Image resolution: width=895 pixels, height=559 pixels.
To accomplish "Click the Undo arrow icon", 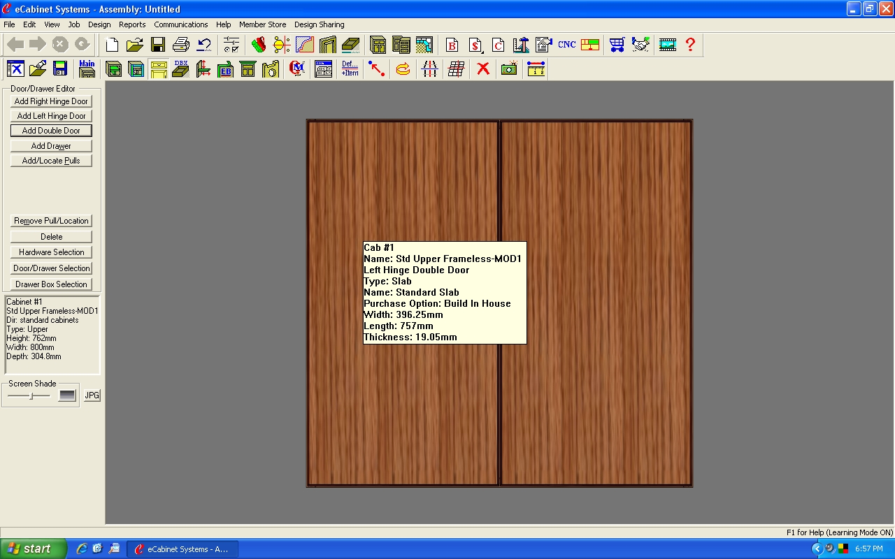I will coord(204,45).
